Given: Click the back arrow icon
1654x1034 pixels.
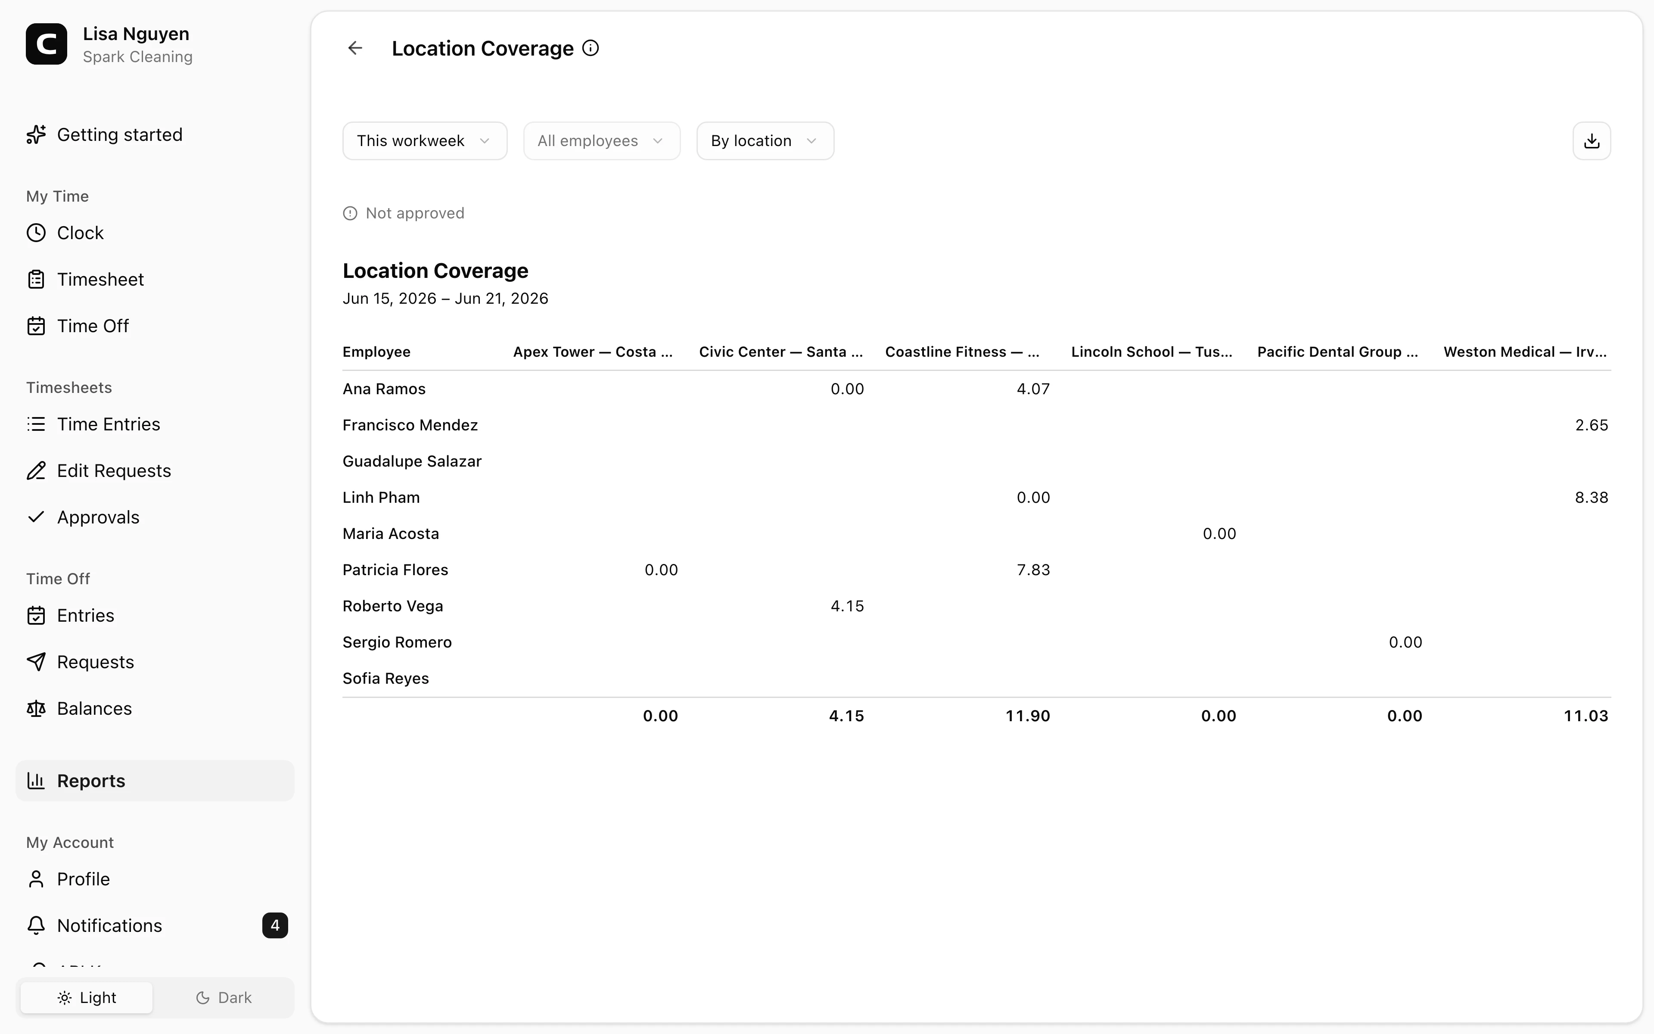Looking at the screenshot, I should click(355, 48).
